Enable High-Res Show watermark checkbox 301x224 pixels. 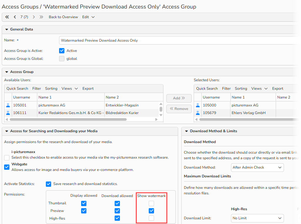point(151,218)
